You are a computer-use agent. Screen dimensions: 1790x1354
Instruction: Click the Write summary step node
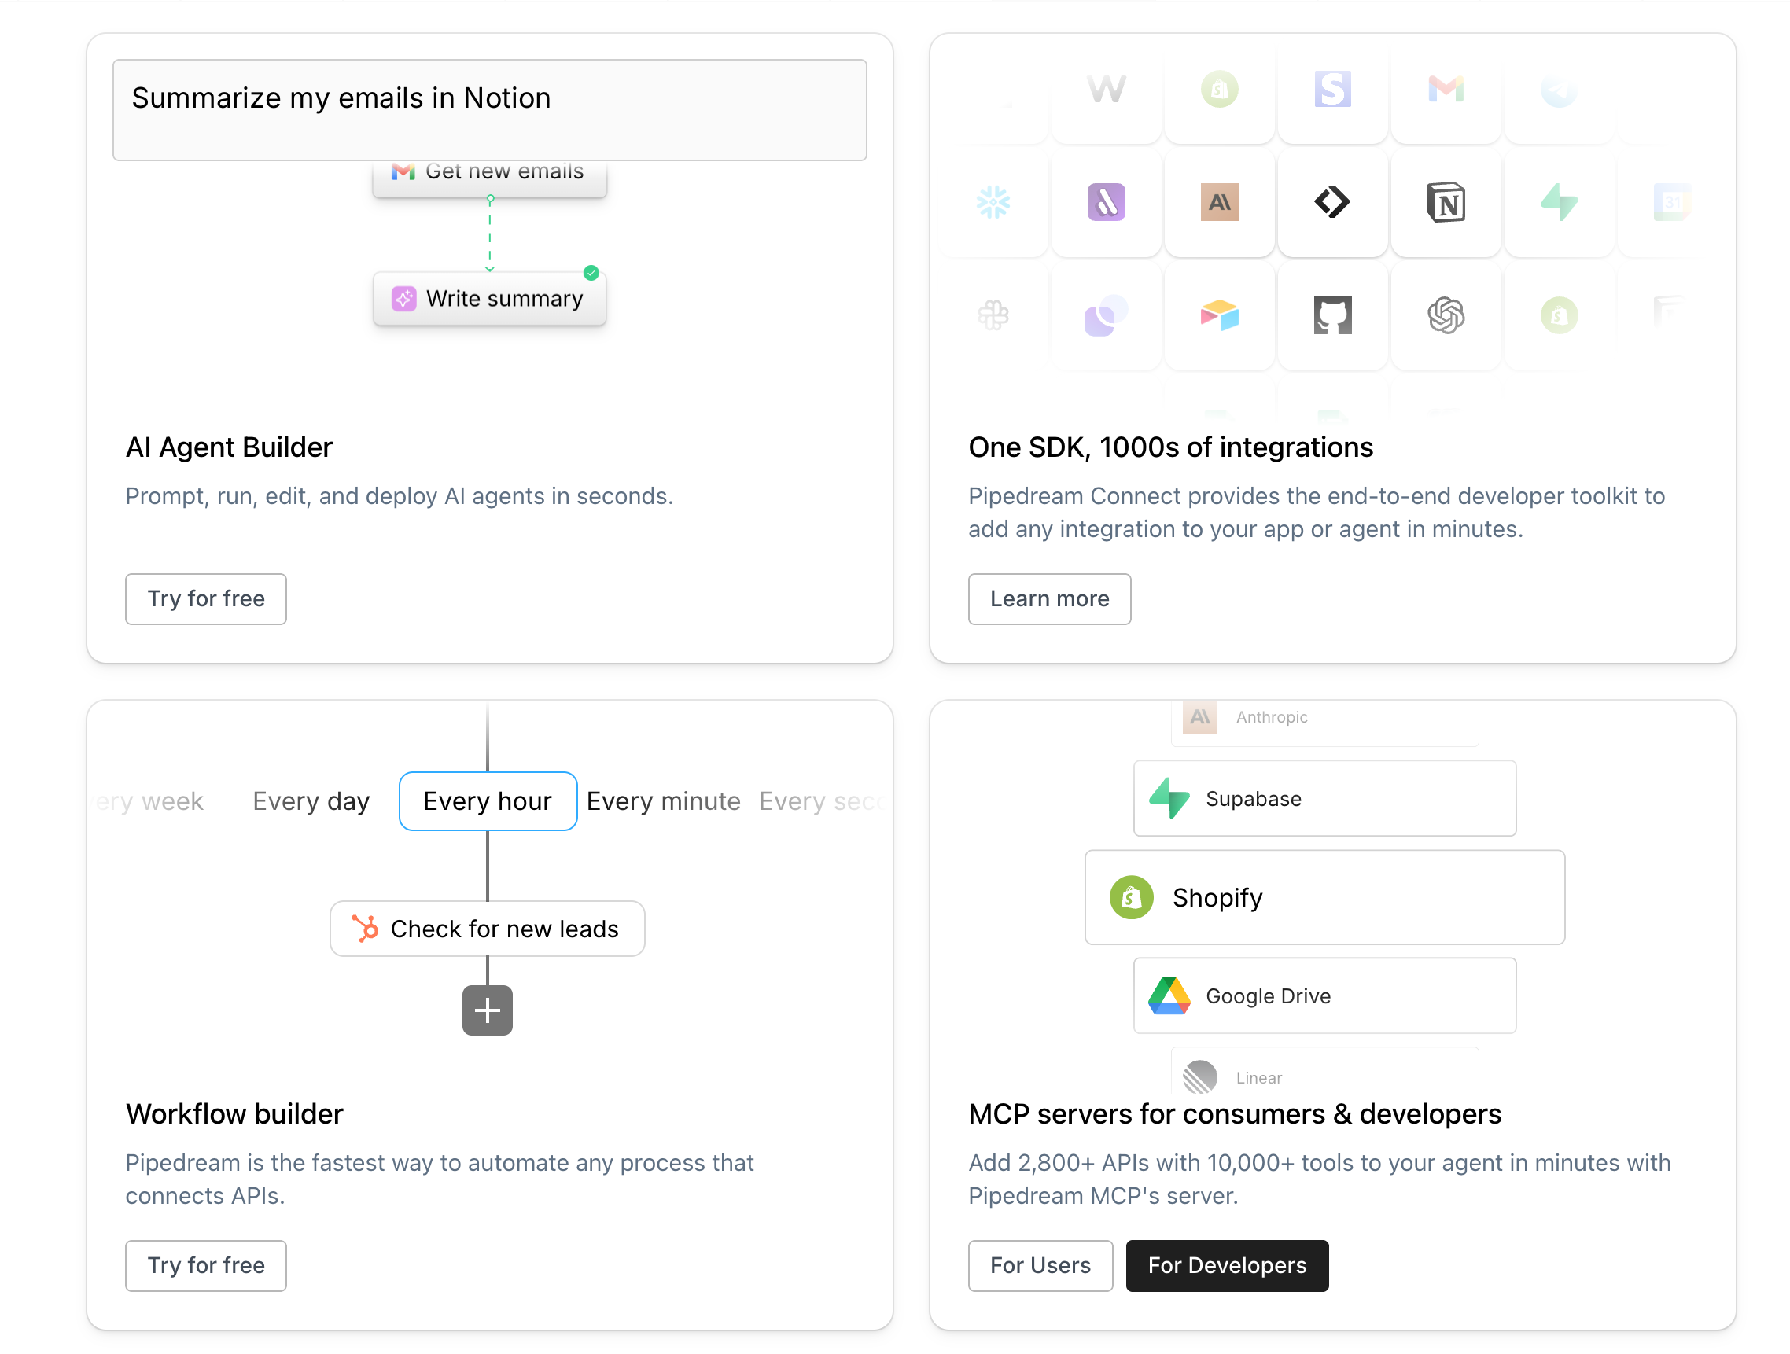coord(488,299)
